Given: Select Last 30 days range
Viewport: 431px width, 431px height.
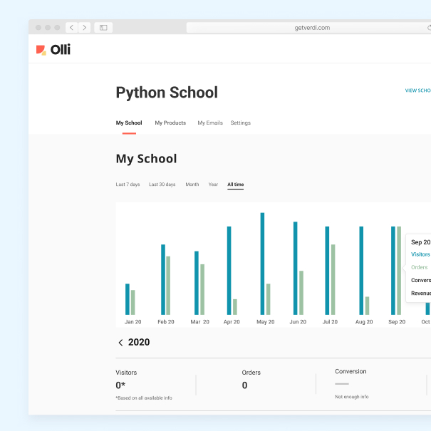Looking at the screenshot, I should click(162, 185).
